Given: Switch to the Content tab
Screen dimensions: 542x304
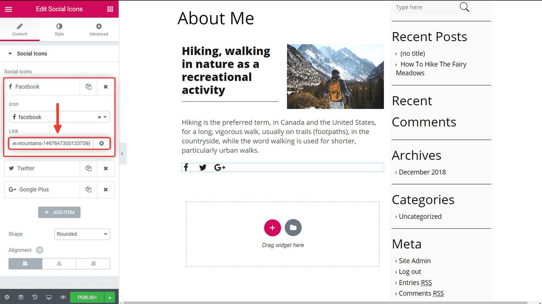Looking at the screenshot, I should [20, 30].
